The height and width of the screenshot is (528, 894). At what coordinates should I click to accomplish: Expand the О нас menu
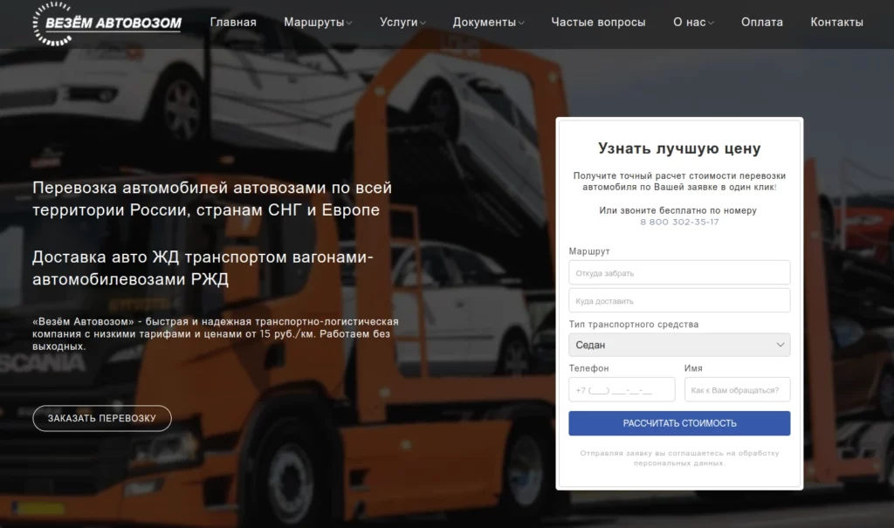point(693,22)
